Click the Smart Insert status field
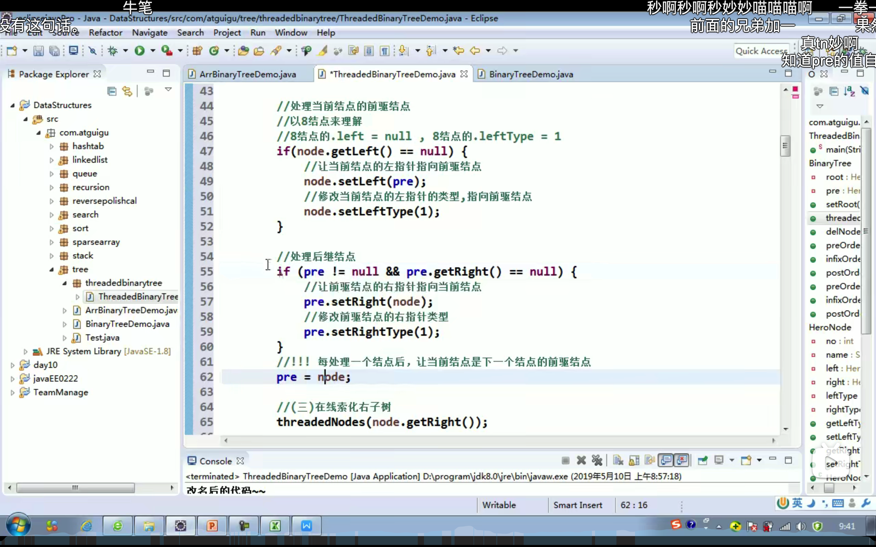The width and height of the screenshot is (876, 547). [x=578, y=505]
